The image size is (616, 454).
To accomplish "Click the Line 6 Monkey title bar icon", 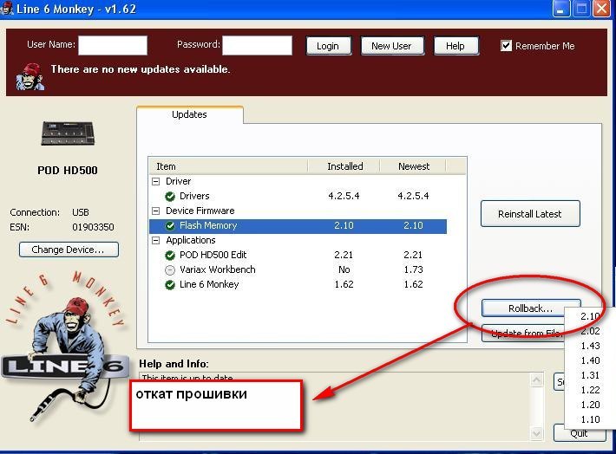I will (x=7, y=9).
